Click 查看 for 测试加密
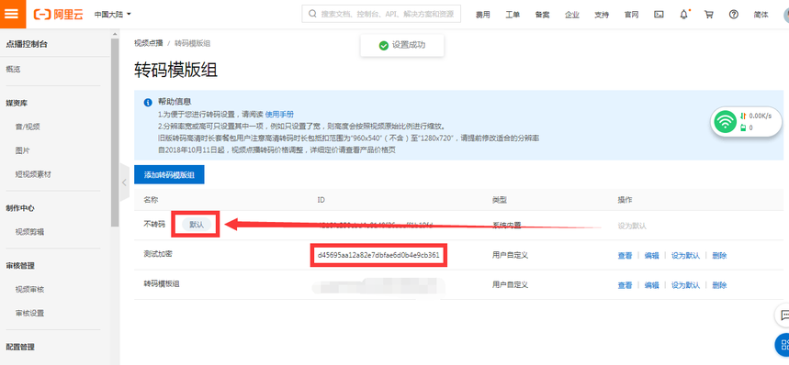 pyautogui.click(x=625, y=256)
